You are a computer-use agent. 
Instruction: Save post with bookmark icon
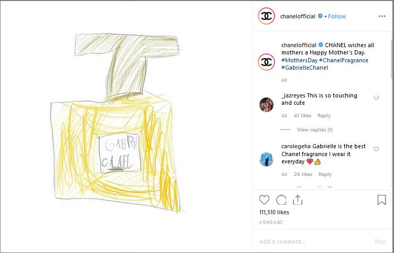point(381,200)
